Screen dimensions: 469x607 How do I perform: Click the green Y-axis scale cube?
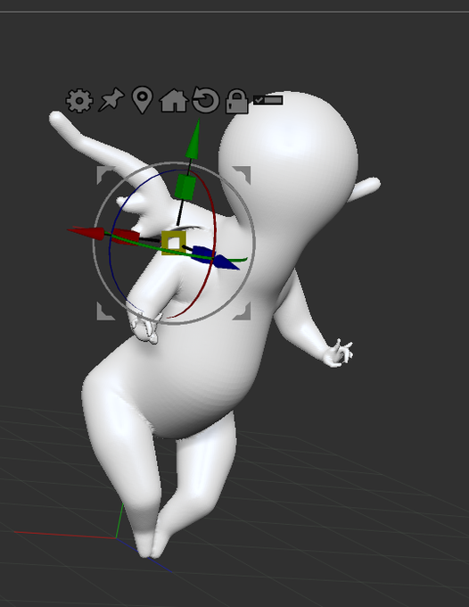coord(185,187)
